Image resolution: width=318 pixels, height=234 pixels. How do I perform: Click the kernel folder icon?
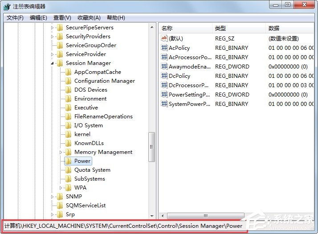click(68, 134)
